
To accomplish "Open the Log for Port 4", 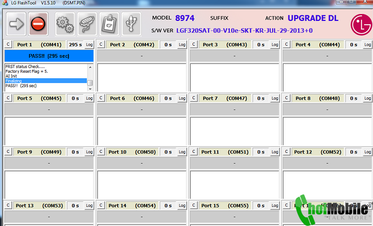I will (x=367, y=45).
